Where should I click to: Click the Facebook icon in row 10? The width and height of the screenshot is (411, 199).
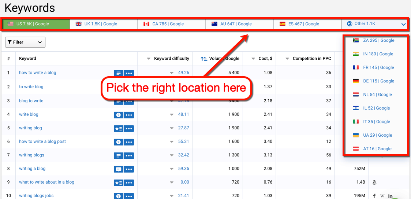[x=374, y=196]
